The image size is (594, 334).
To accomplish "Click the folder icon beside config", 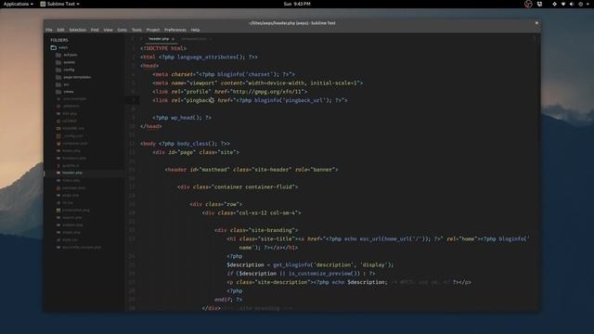I will tap(58, 70).
